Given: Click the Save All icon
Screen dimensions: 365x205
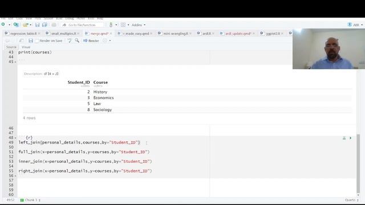Looking at the screenshot, I should click(44, 24).
